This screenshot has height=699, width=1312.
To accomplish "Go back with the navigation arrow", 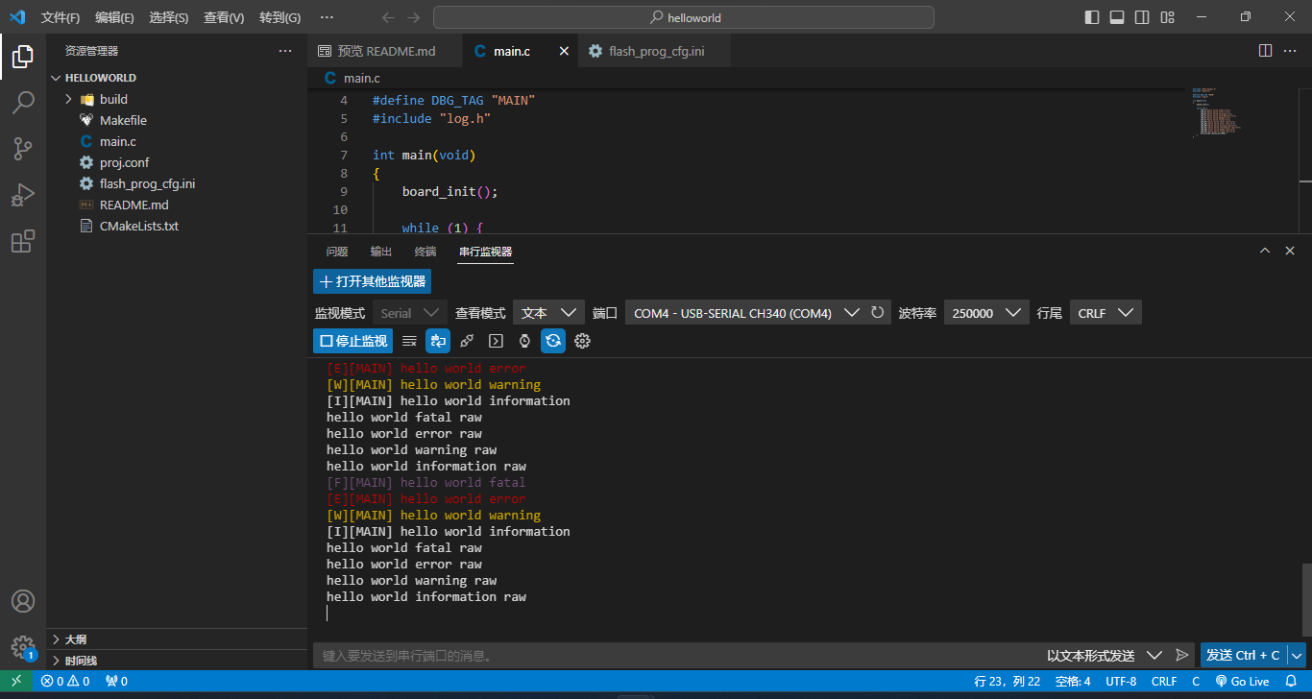I will click(x=388, y=17).
